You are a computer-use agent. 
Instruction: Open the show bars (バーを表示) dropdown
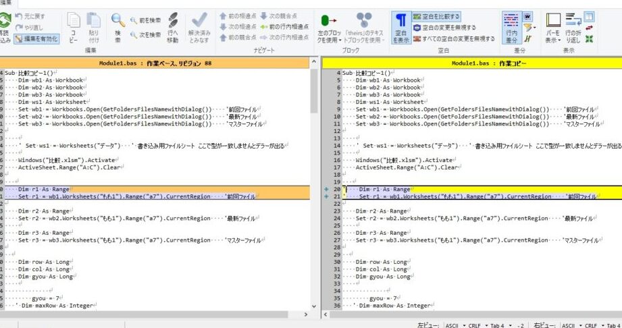553,30
